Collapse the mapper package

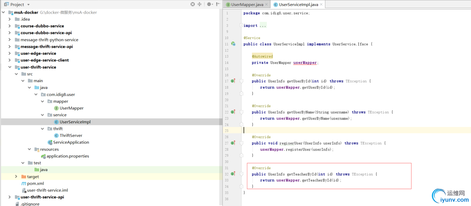pyautogui.click(x=43, y=101)
